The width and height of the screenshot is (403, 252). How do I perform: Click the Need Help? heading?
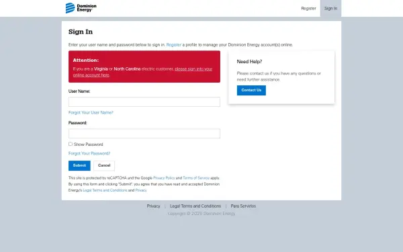[x=249, y=62]
